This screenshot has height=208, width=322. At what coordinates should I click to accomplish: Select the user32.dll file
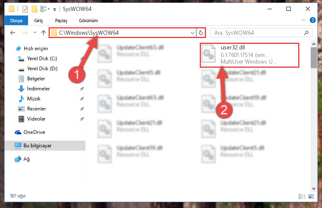(x=250, y=55)
